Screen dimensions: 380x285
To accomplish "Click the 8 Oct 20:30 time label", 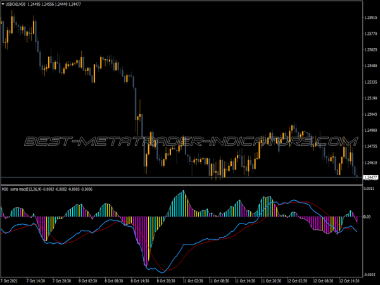I will (166, 281).
